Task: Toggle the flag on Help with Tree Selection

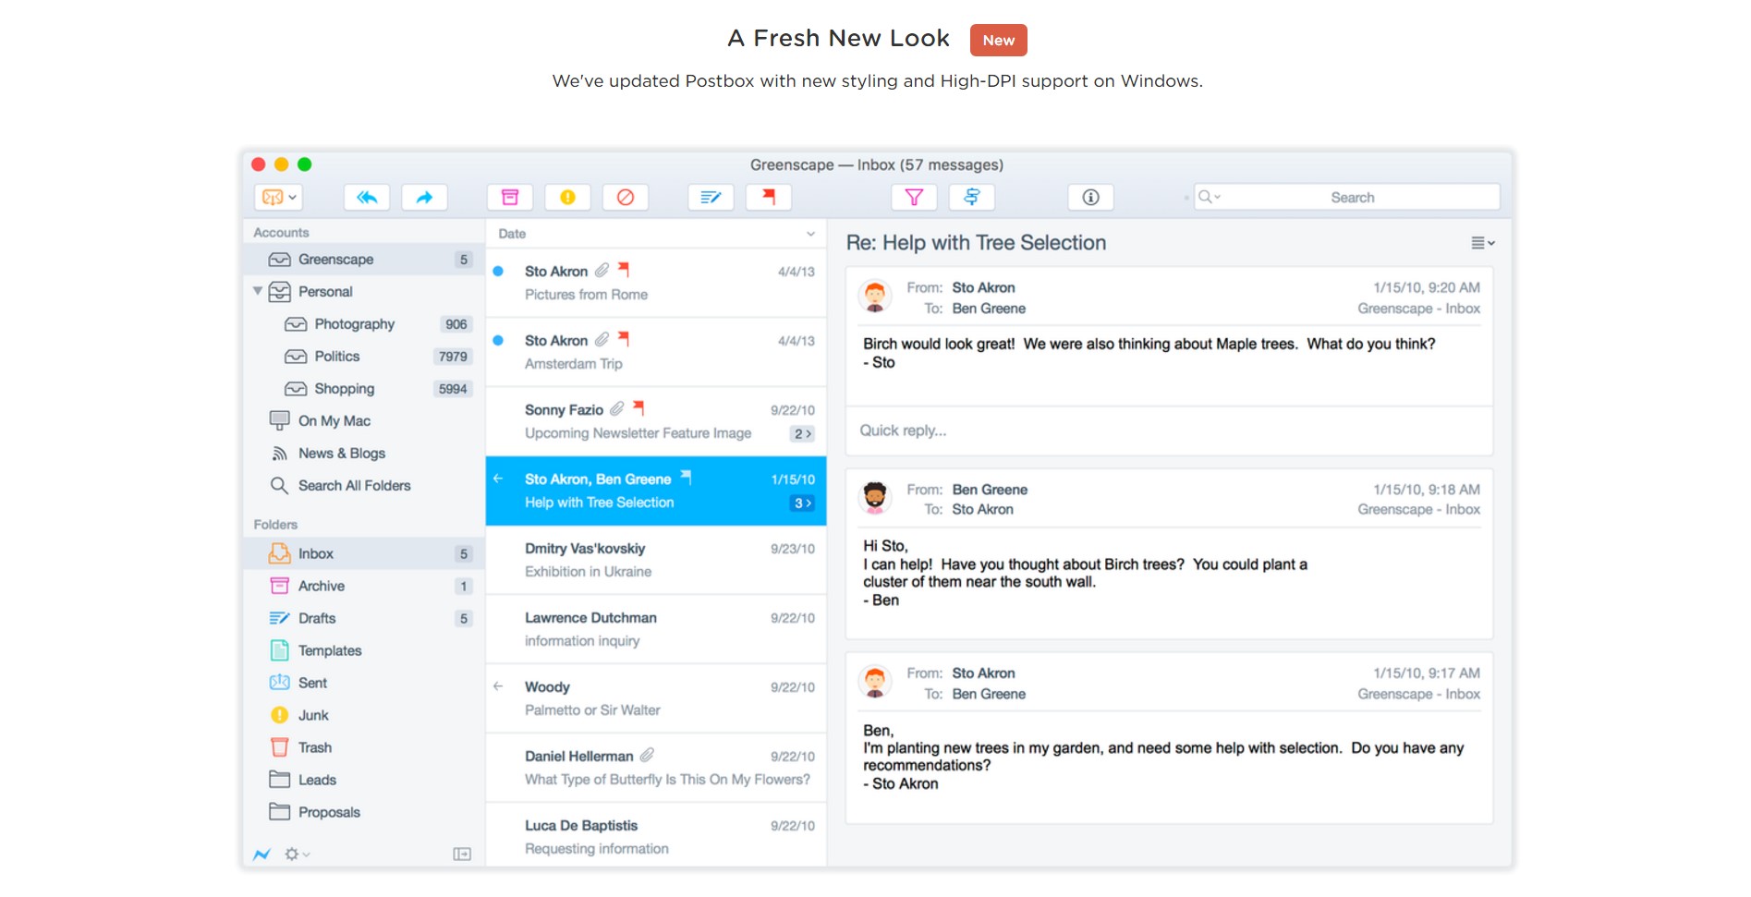Action: (686, 478)
